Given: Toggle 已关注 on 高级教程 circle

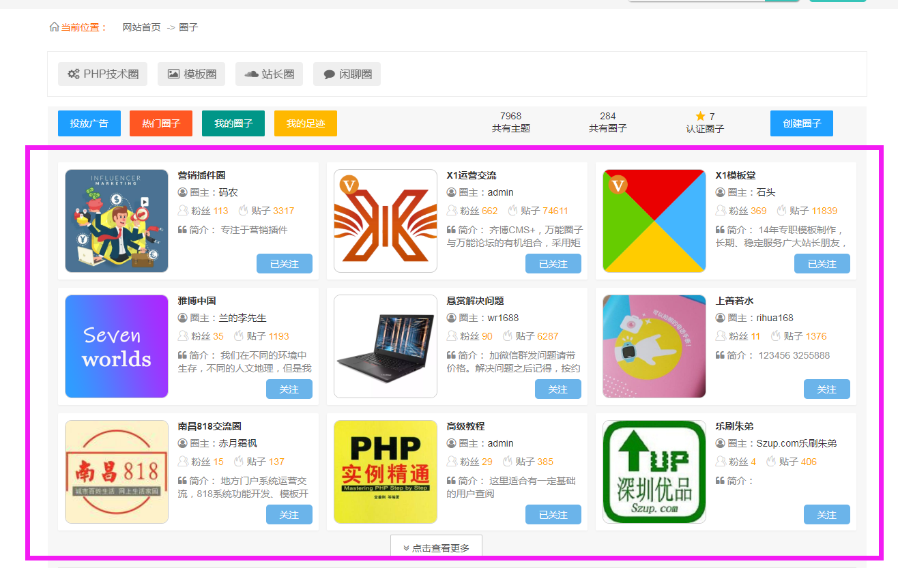Looking at the screenshot, I should tap(553, 515).
